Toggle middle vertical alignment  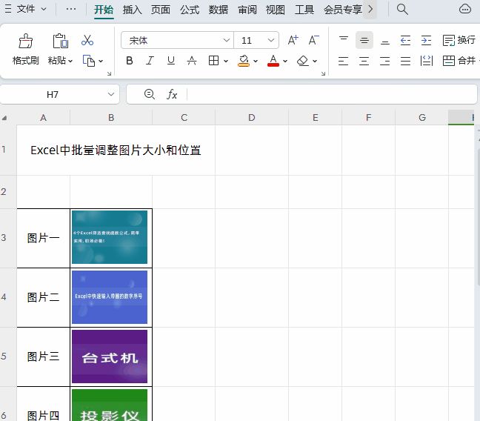[364, 40]
